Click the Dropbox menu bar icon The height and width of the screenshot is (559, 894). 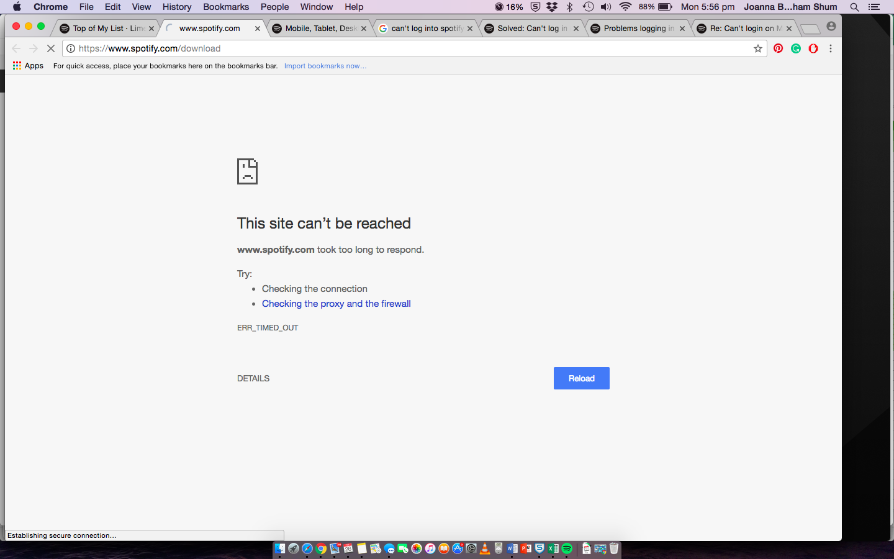(552, 7)
